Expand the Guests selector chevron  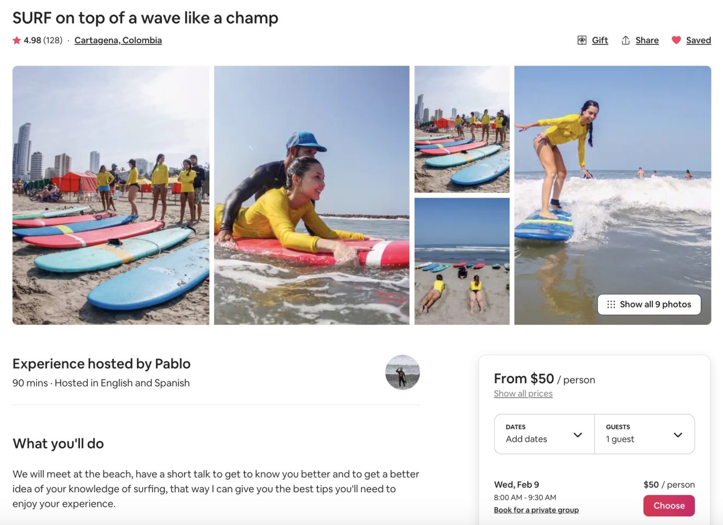(x=677, y=434)
